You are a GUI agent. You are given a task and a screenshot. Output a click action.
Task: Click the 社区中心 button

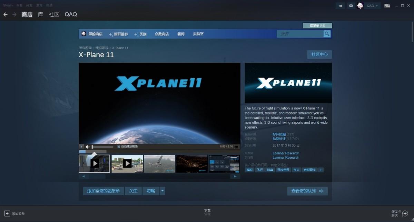319,54
